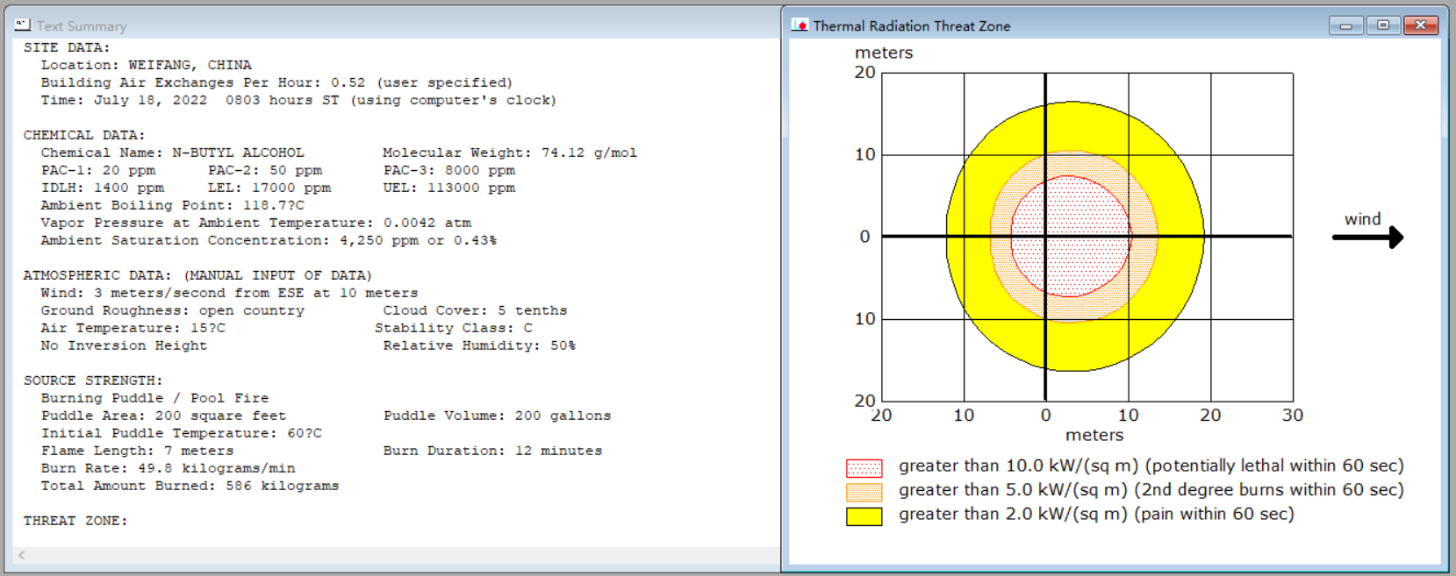The height and width of the screenshot is (576, 1456).
Task: Click the Thermal Radiation Threat Zone window icon
Action: 800,25
